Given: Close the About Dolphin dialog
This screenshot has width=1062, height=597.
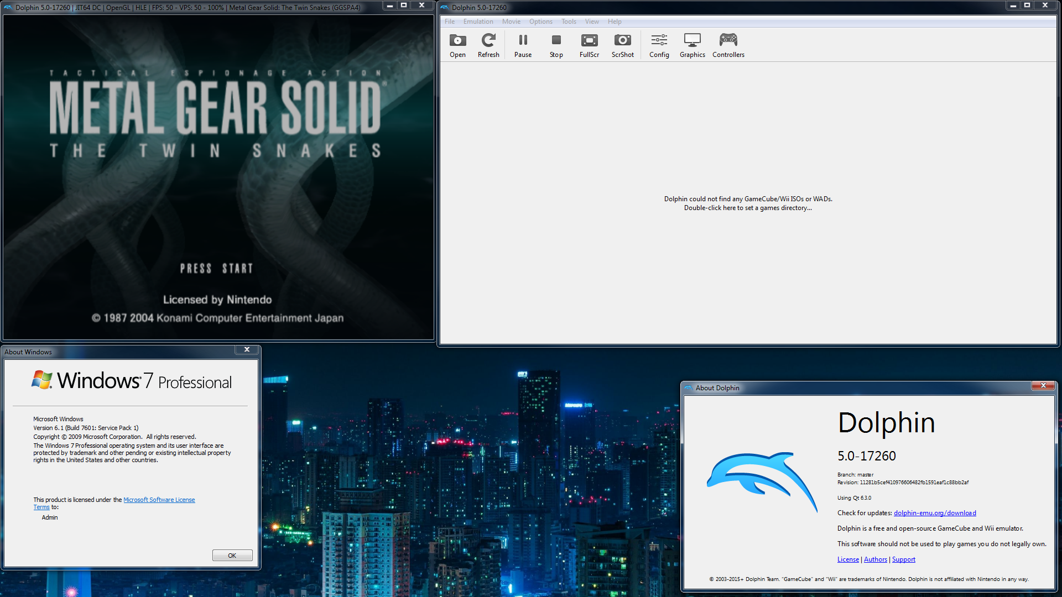Looking at the screenshot, I should (1043, 386).
